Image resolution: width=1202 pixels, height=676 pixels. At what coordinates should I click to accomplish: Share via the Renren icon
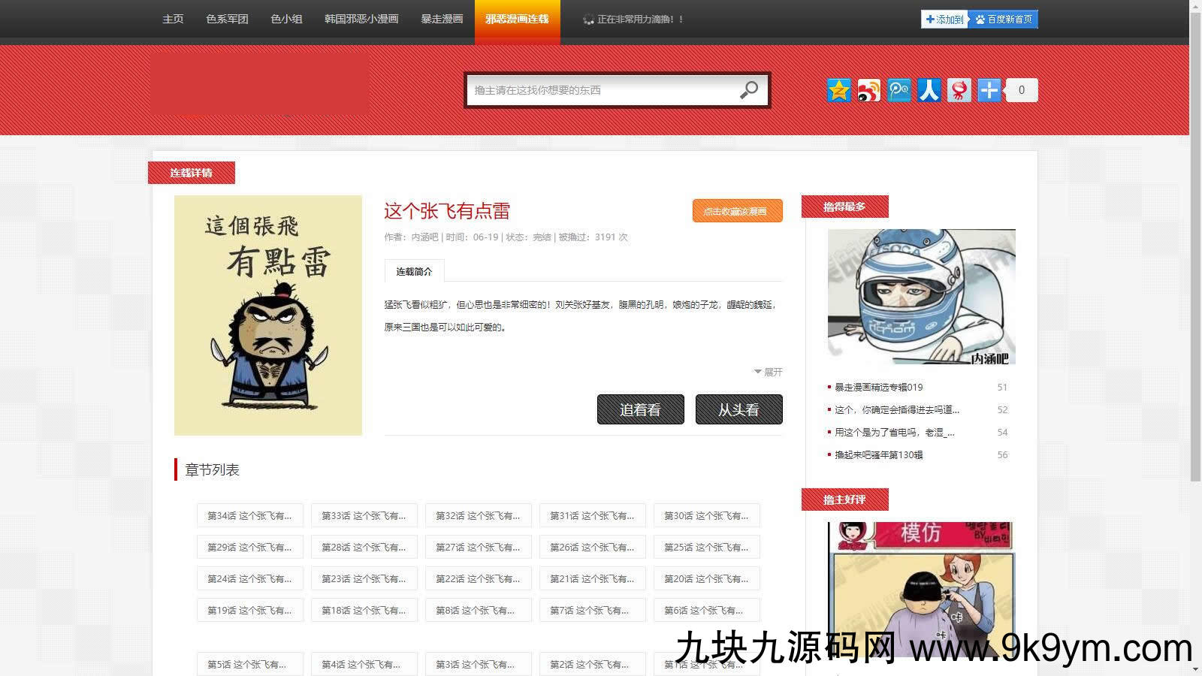coord(929,90)
